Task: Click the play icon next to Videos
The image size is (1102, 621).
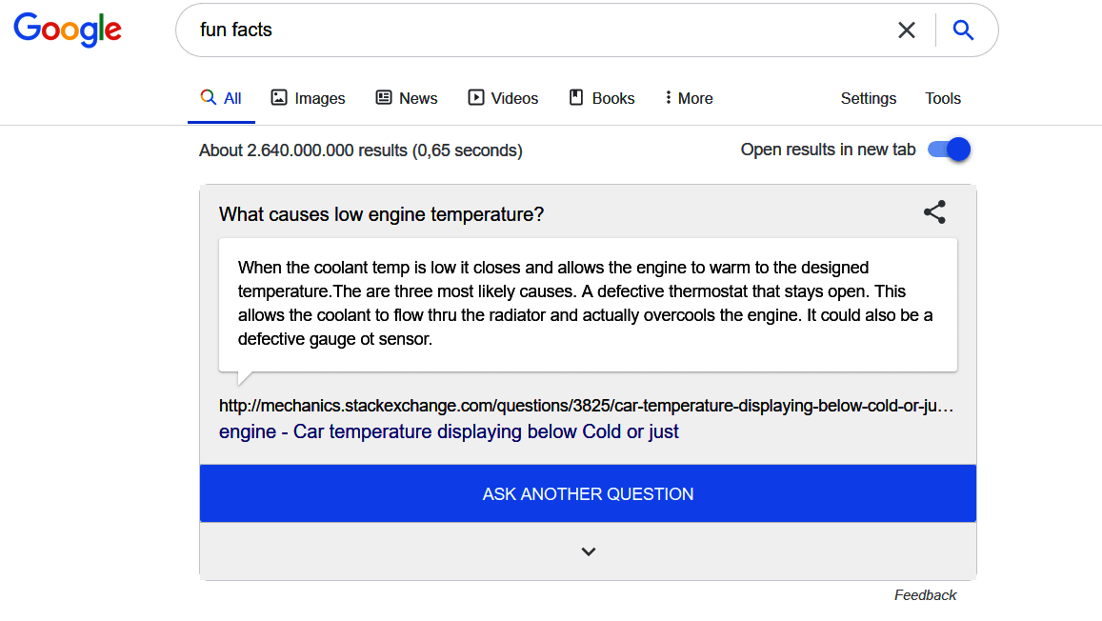Action: (474, 97)
